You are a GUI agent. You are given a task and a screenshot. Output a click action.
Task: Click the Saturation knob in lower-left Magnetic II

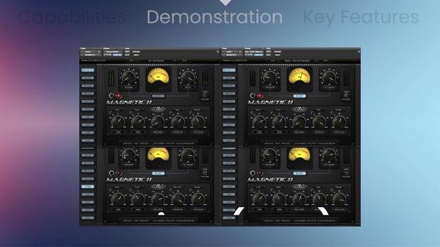pyautogui.click(x=177, y=199)
